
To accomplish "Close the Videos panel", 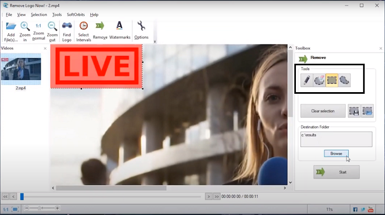I will pyautogui.click(x=45, y=48).
